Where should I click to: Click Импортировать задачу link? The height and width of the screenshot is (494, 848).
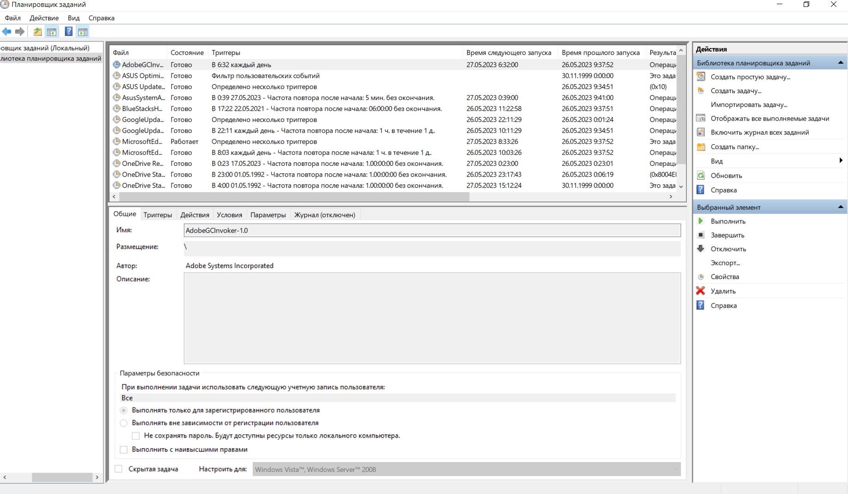pyautogui.click(x=749, y=104)
